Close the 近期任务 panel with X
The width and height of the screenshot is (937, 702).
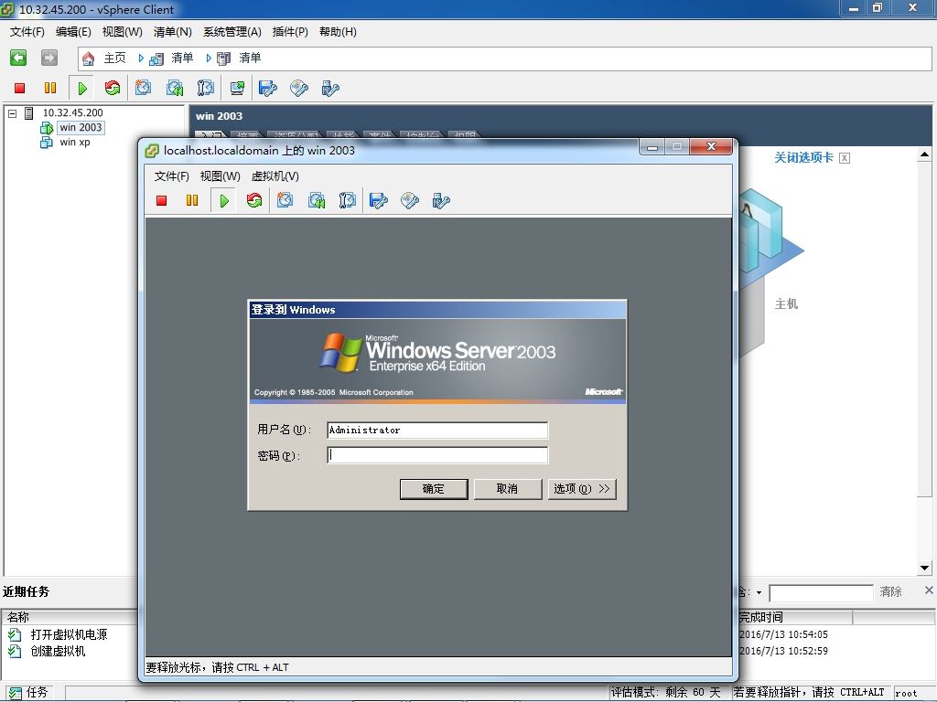click(x=929, y=590)
